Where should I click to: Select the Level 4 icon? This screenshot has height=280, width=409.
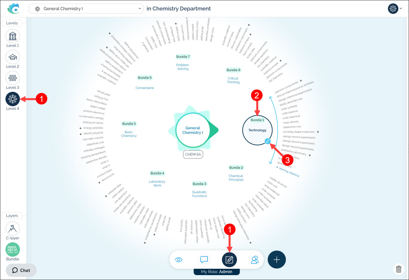pos(13,99)
